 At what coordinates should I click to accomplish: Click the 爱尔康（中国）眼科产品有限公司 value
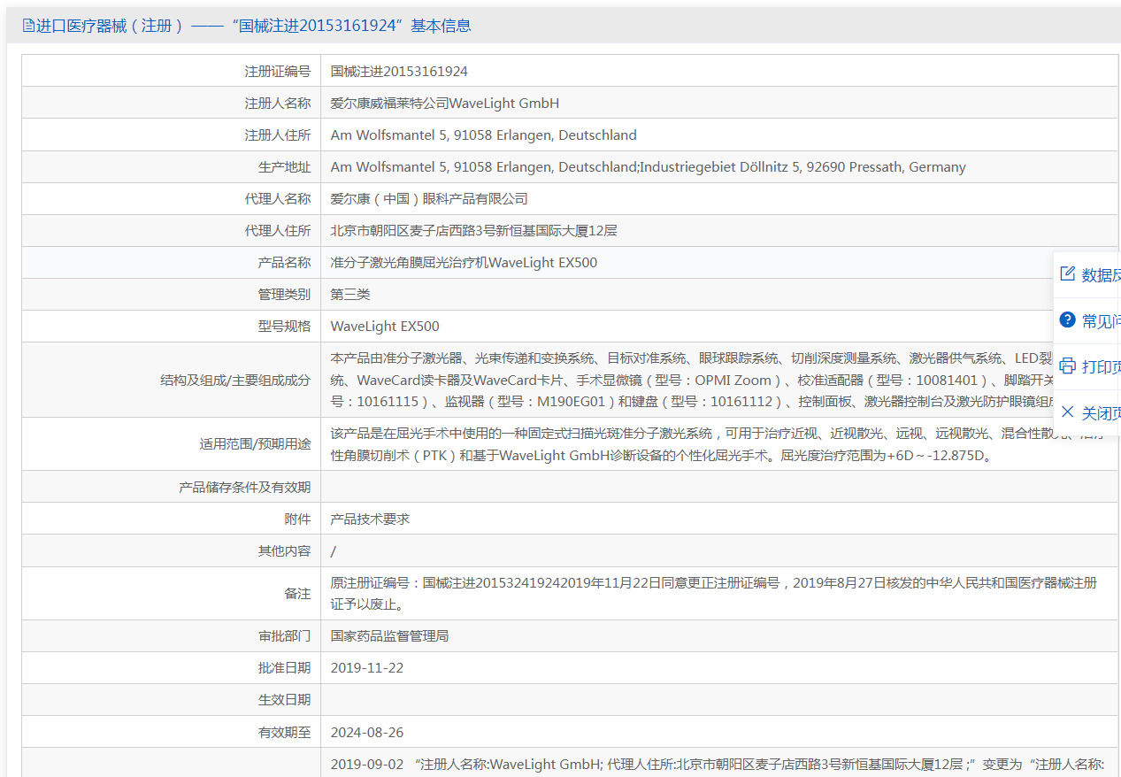coord(429,199)
